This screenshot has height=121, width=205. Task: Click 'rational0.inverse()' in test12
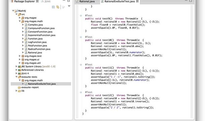coord(134,102)
